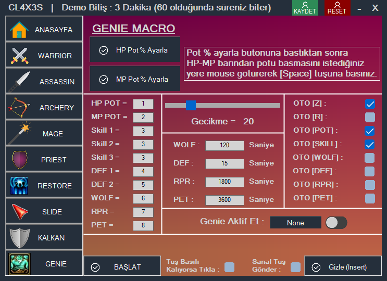Save settings with the KAYDET button
387x281 pixels.
point(305,8)
